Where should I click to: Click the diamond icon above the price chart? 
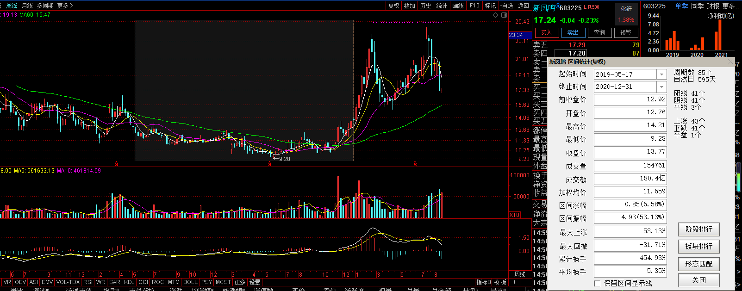coord(496,15)
